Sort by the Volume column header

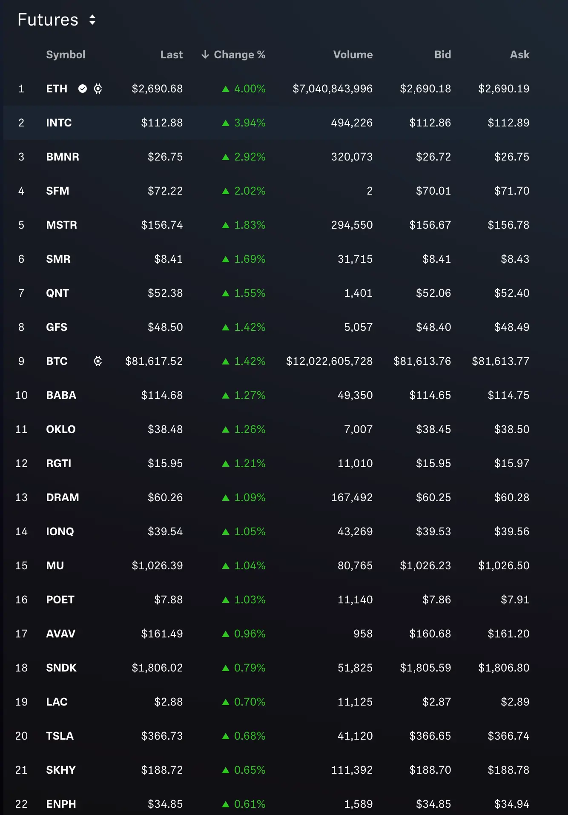coord(353,55)
